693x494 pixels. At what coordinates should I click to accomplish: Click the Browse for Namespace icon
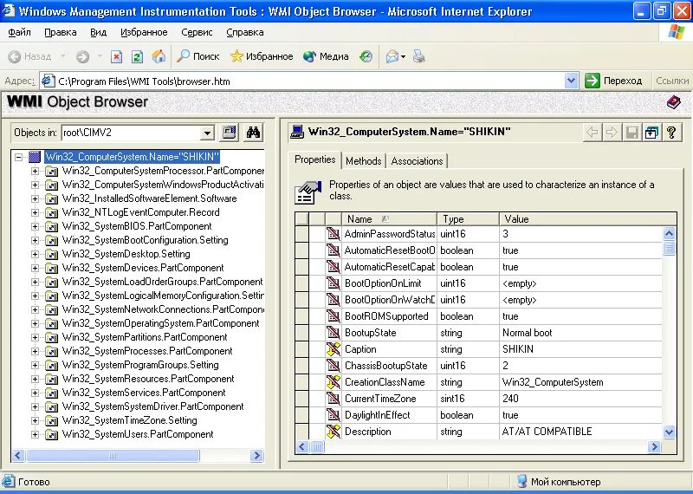click(x=229, y=133)
